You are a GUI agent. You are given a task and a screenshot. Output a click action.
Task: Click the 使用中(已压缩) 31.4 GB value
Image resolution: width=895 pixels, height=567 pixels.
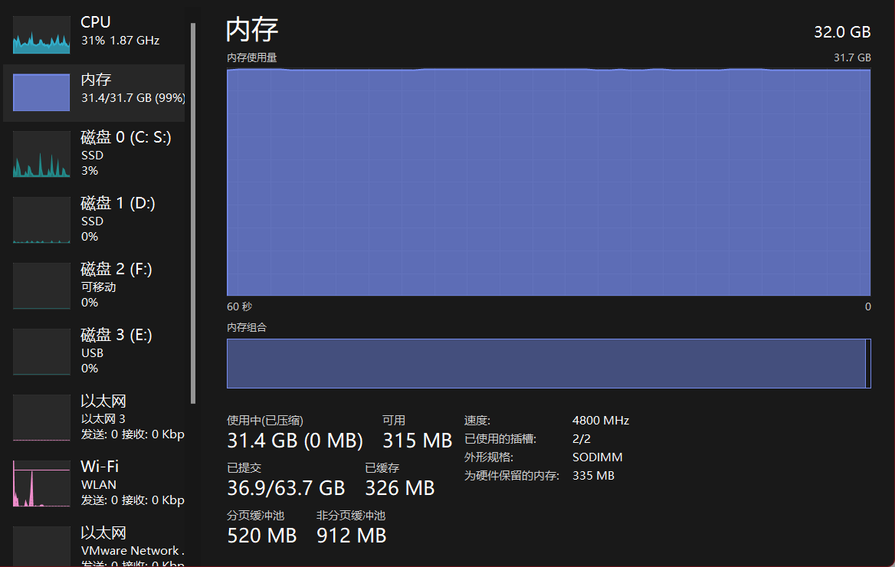point(295,441)
